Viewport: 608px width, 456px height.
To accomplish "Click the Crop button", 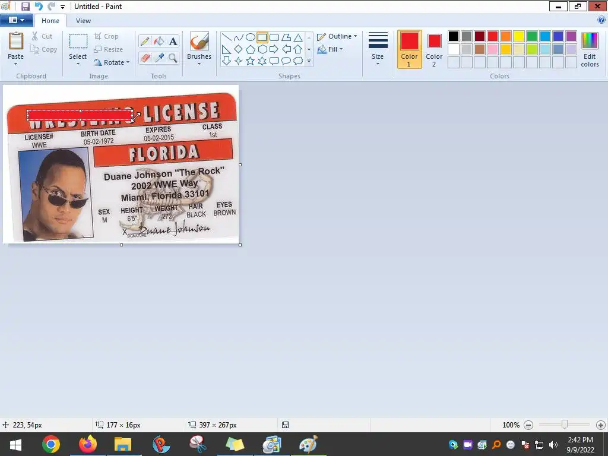I will (x=106, y=36).
